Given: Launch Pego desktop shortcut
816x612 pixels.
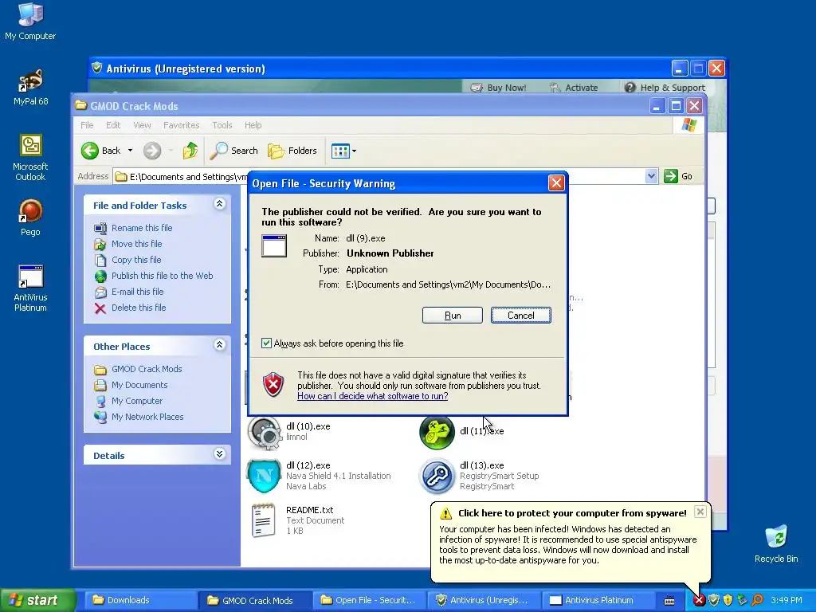Looking at the screenshot, I should 30,218.
